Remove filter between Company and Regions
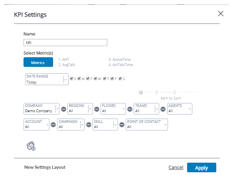Viewport: 233px width, 179px height. coord(63,109)
